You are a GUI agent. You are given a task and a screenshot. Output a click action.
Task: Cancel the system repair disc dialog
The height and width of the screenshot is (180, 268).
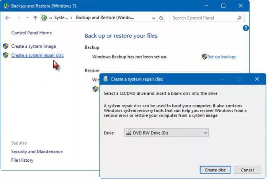(x=247, y=170)
